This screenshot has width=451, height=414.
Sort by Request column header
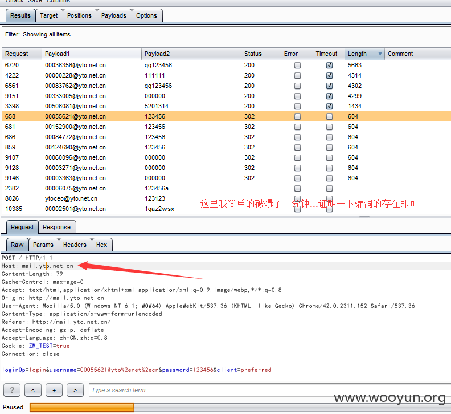pyautogui.click(x=22, y=54)
